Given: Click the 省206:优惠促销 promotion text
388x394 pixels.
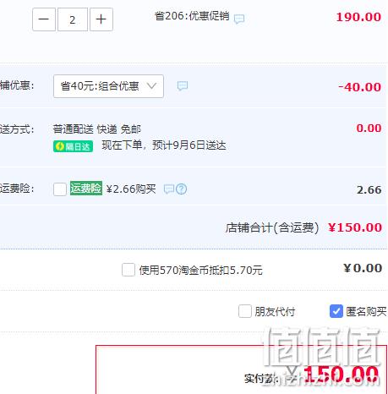Looking at the screenshot, I should (x=192, y=16).
